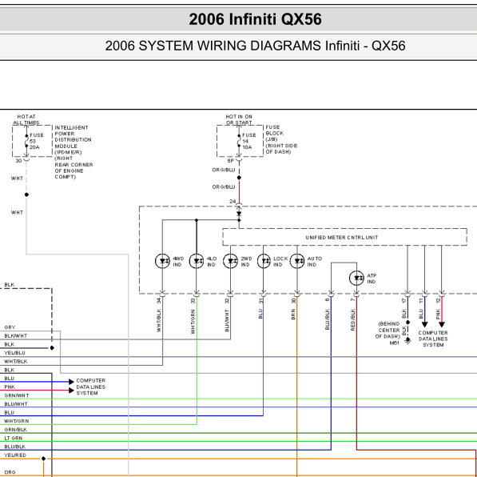Click the GRN/BLK wire label

click(x=16, y=430)
